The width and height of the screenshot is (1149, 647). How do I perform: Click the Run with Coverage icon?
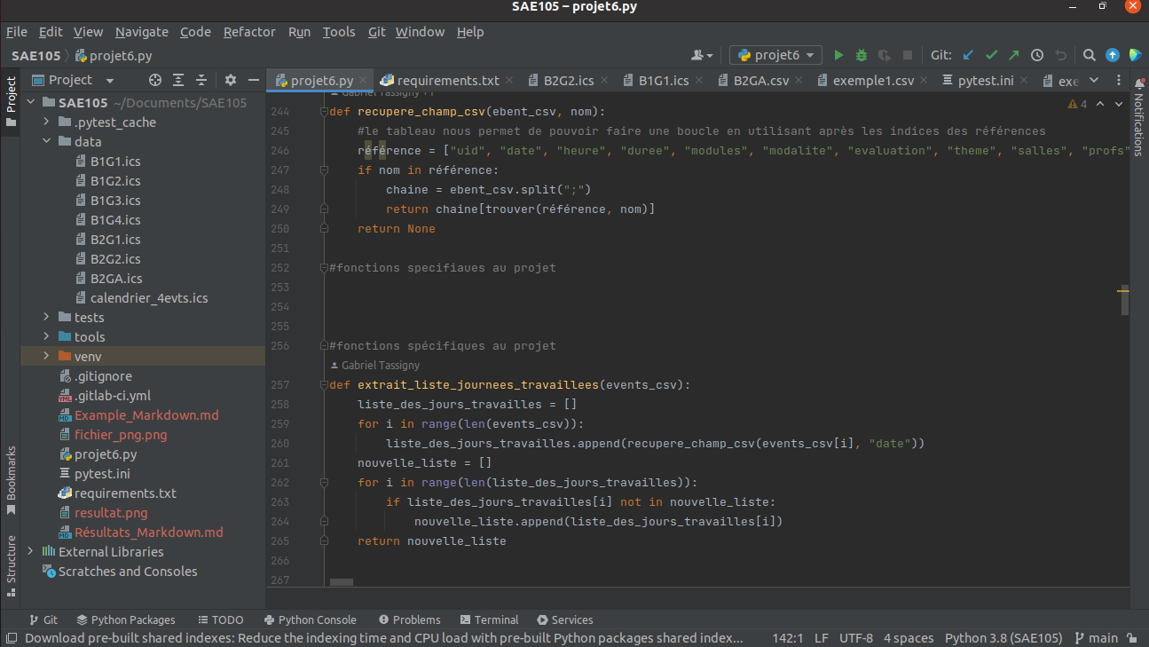pyautogui.click(x=884, y=55)
